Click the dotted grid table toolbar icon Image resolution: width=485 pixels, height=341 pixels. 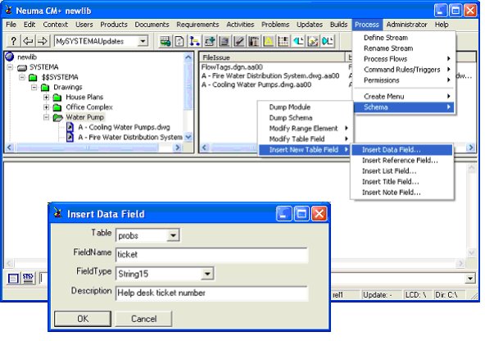[x=283, y=41]
